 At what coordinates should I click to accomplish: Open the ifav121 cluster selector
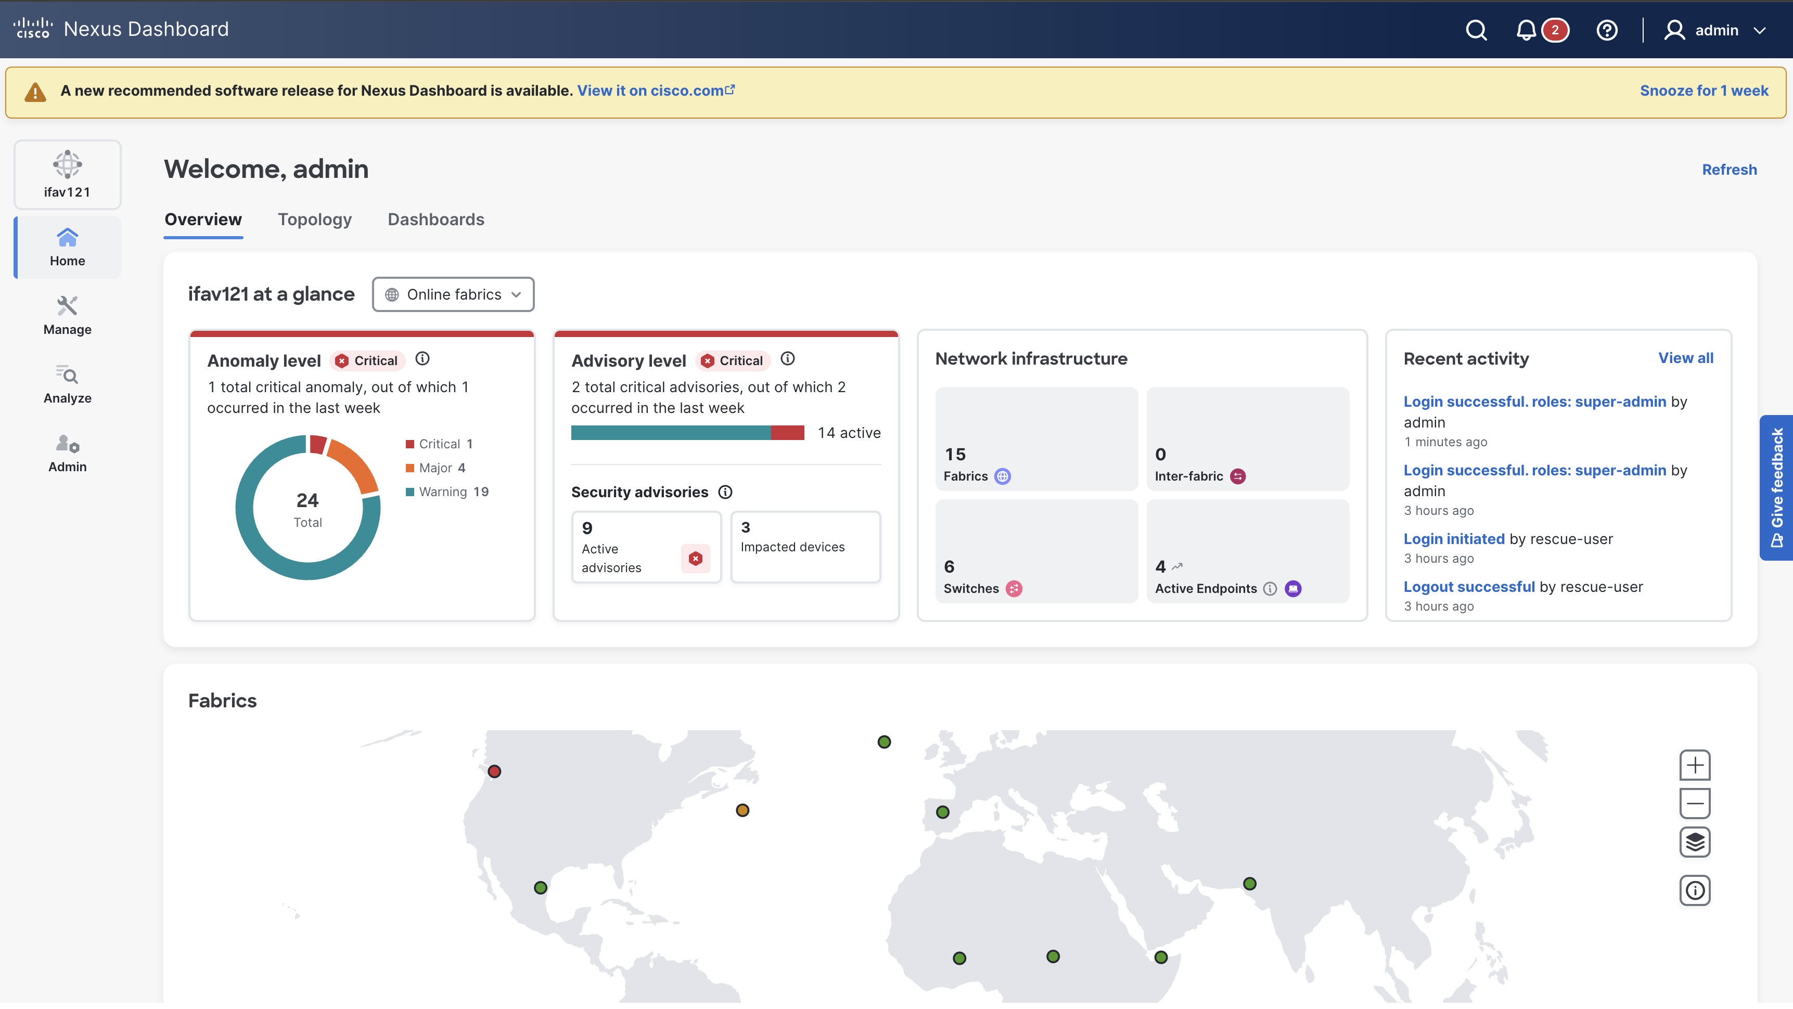coord(68,175)
